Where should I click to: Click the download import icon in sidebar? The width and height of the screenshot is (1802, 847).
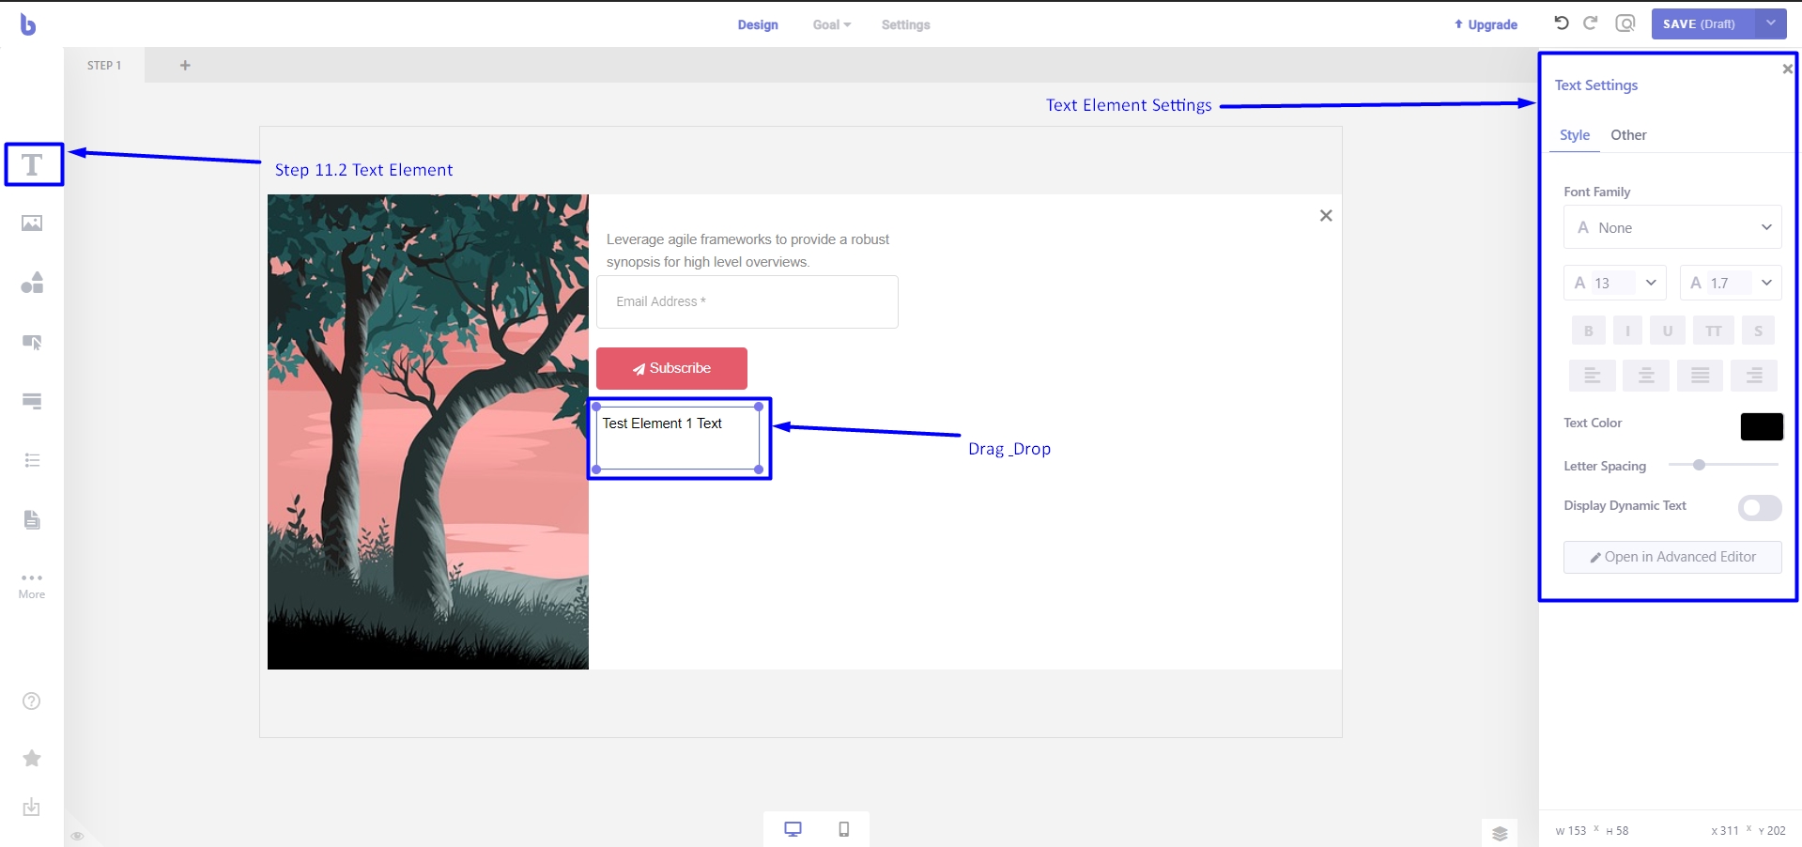pos(32,808)
